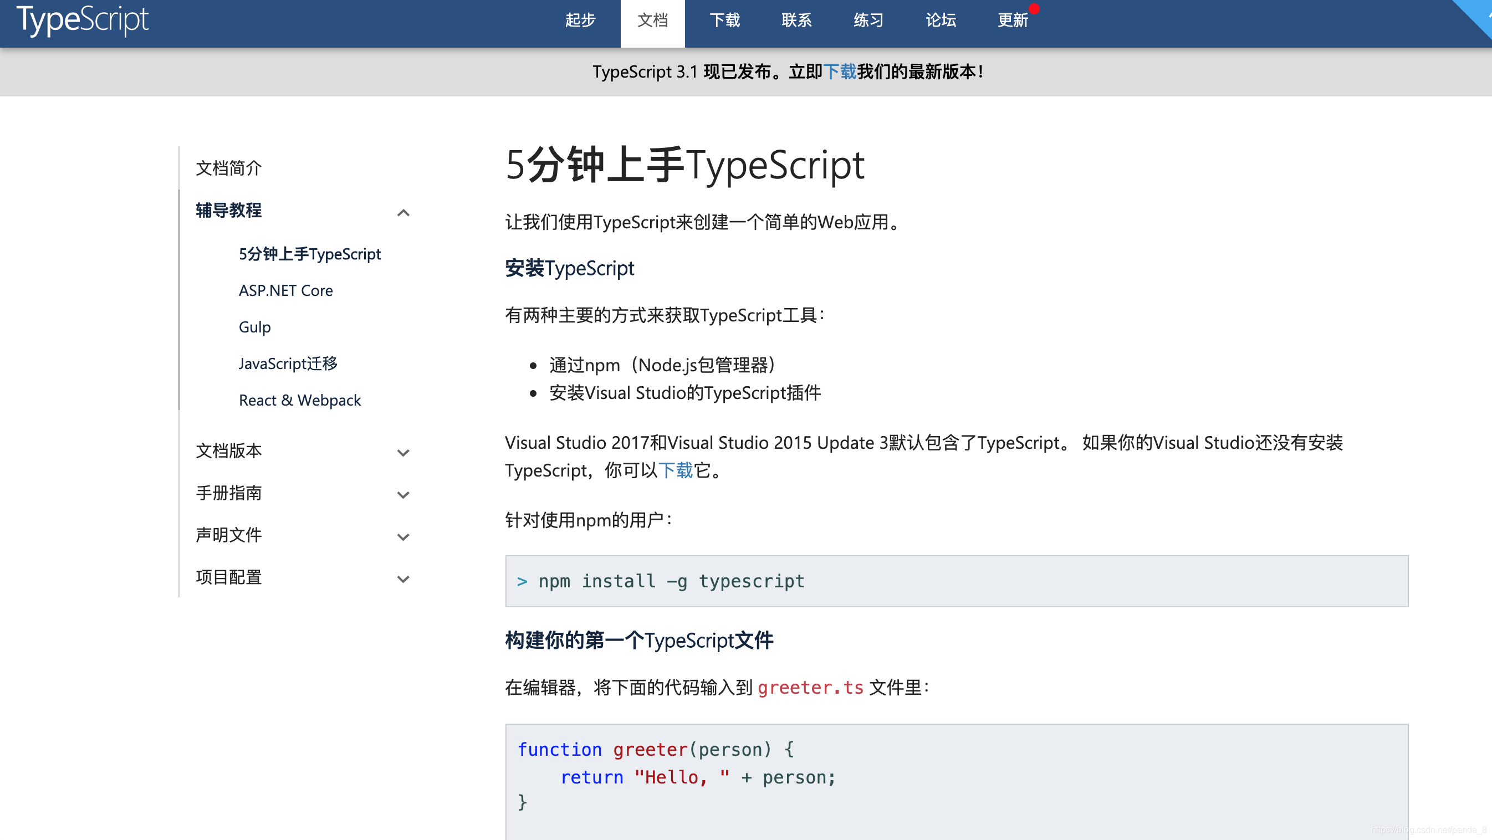Open the 练习 nav tab
The height and width of the screenshot is (840, 1492).
[869, 21]
